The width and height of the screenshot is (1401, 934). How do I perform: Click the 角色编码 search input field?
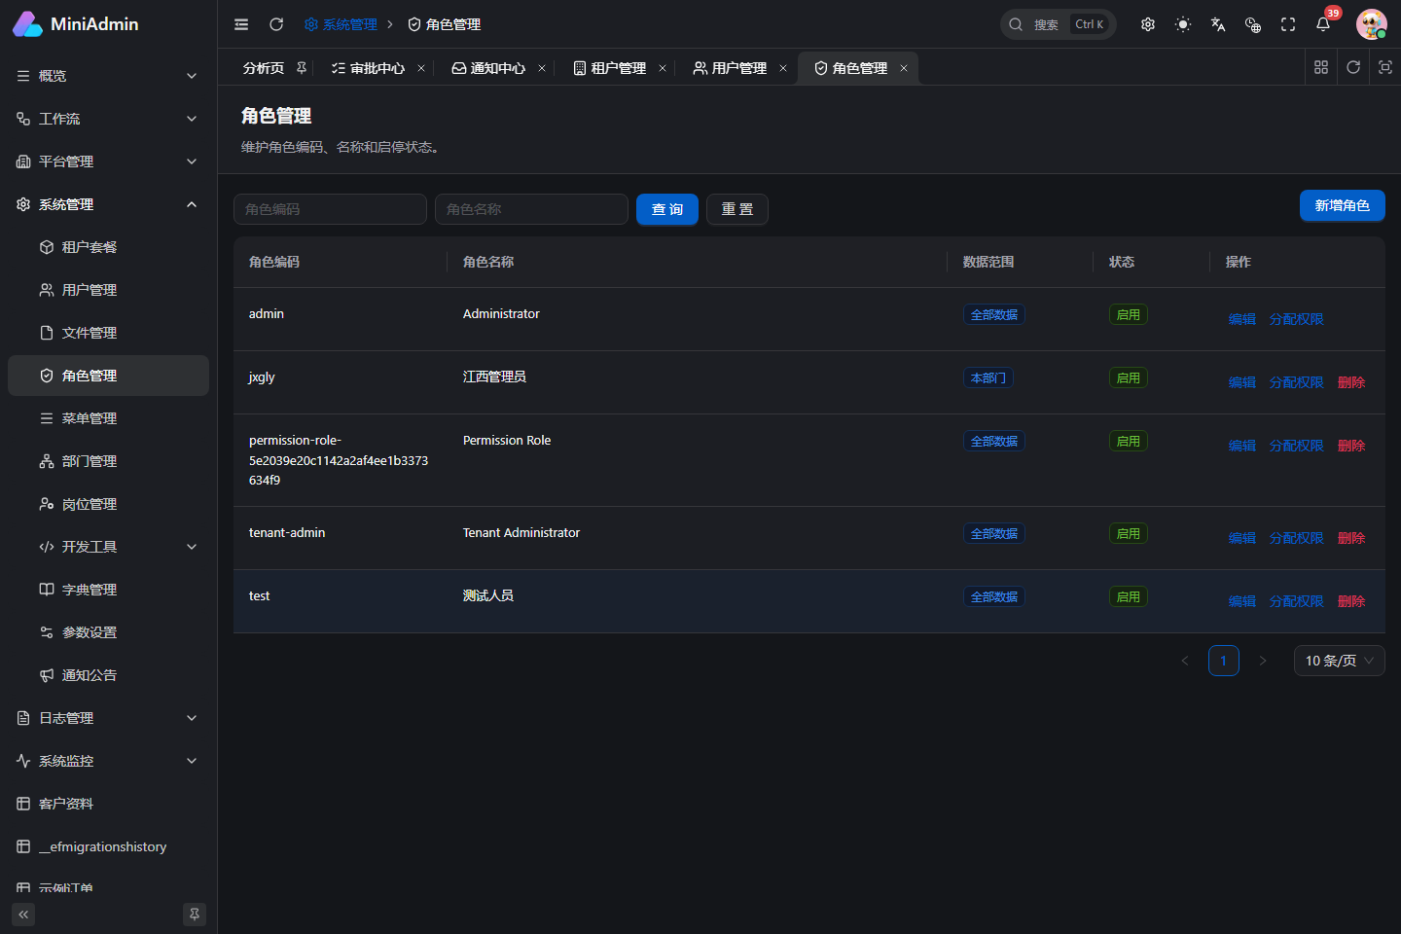(x=330, y=209)
